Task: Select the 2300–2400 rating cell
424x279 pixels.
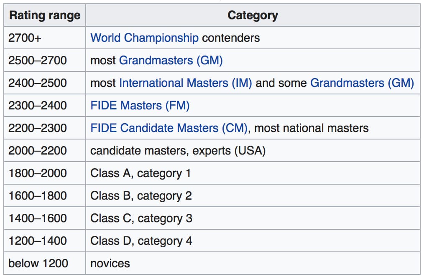Action: pyautogui.click(x=45, y=105)
